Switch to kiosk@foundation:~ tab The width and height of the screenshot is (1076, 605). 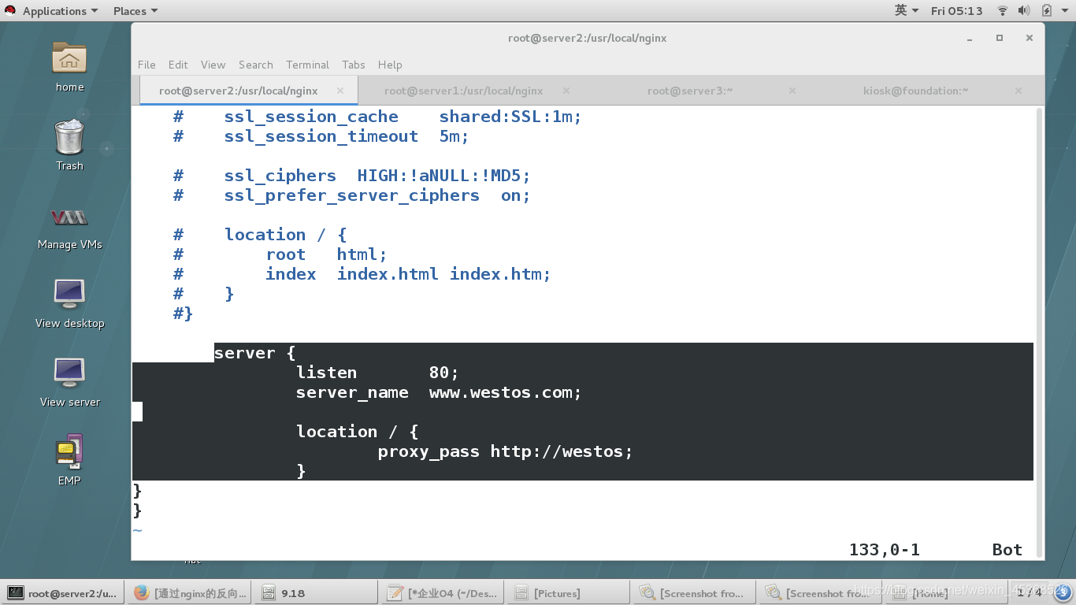tap(915, 91)
